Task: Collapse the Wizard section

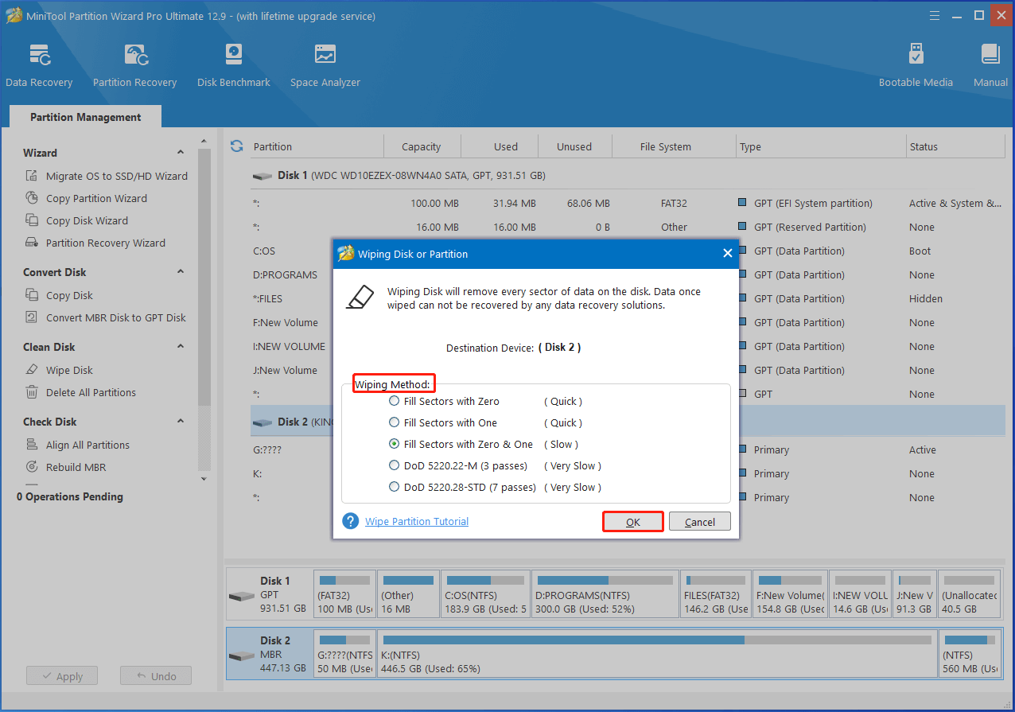Action: pyautogui.click(x=181, y=153)
